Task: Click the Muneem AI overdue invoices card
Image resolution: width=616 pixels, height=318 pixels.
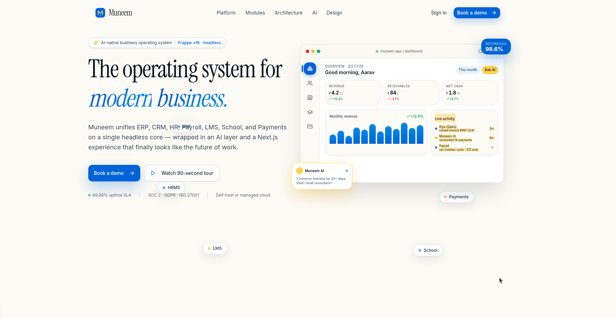Action: point(322,176)
